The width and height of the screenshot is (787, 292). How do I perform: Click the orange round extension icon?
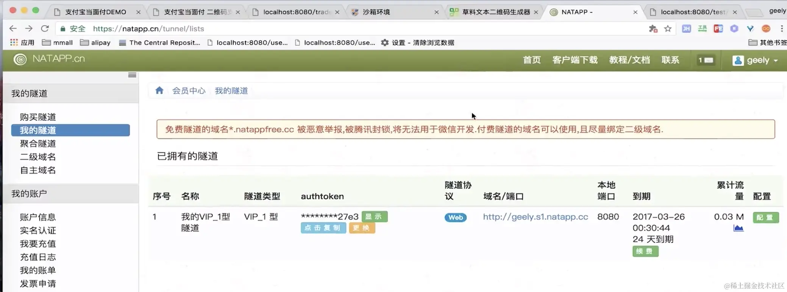click(766, 29)
